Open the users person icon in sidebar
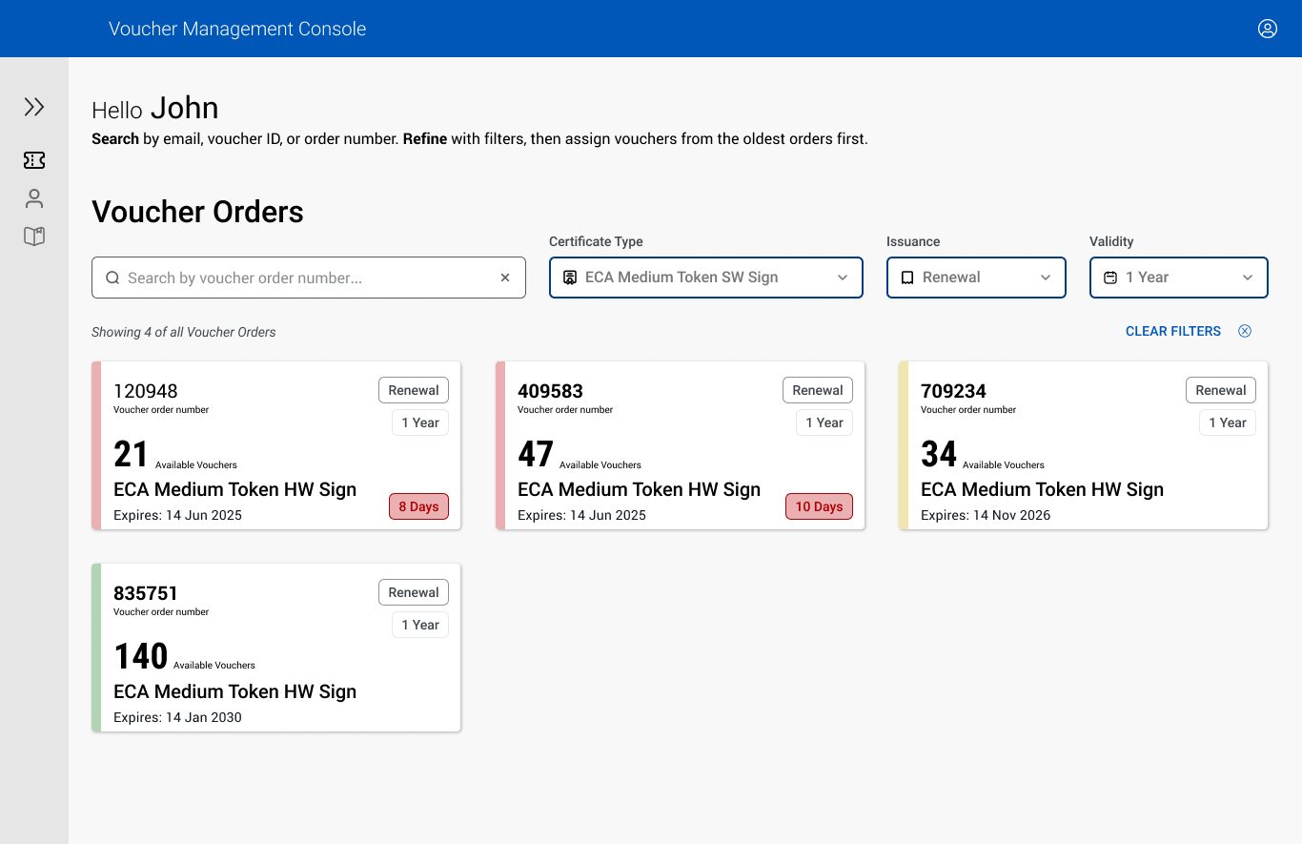This screenshot has height=844, width=1302. [x=34, y=198]
